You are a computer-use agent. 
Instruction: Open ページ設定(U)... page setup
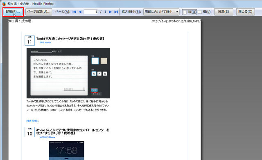click(39, 12)
